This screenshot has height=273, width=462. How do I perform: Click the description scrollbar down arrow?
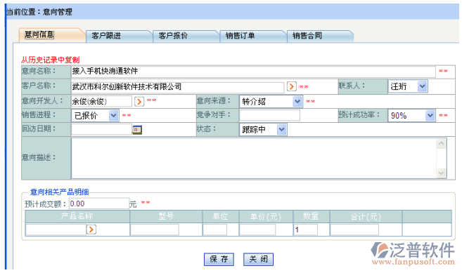[441, 173]
